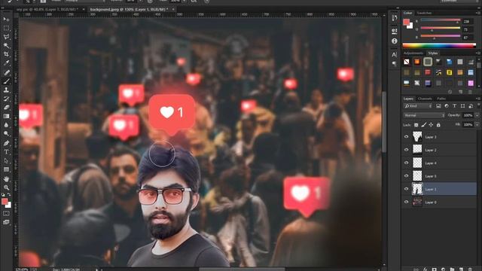This screenshot has height=271, width=482.
Task: Click Layer 3 thumbnail
Action: [417, 137]
